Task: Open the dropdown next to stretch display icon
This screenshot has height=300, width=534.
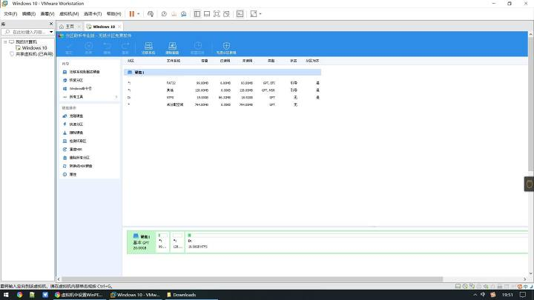Action: pyautogui.click(x=260, y=14)
